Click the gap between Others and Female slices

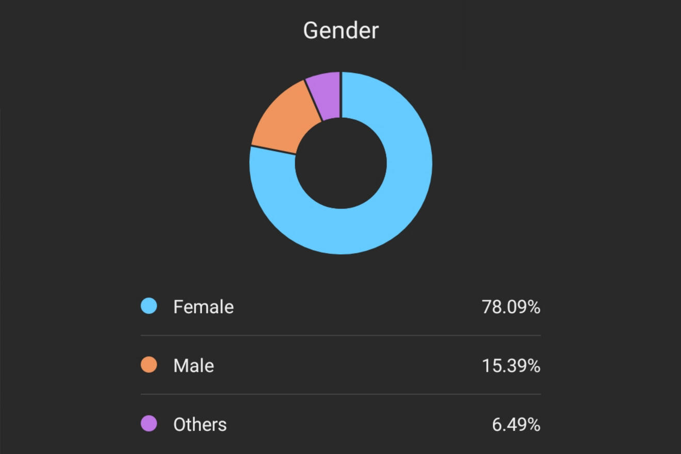340,95
